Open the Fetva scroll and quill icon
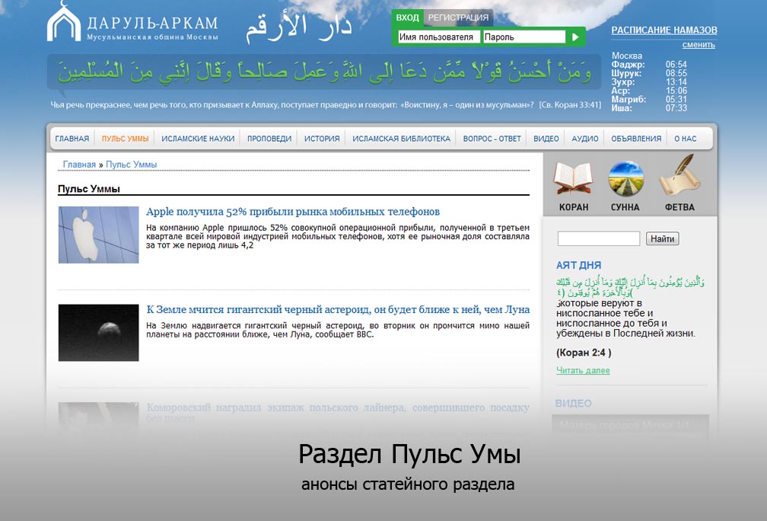Screen dimensions: 767x521 680,175
